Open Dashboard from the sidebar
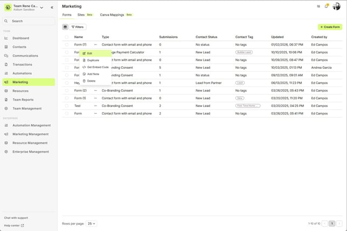Screen dimensions: 347x231 point(21,38)
